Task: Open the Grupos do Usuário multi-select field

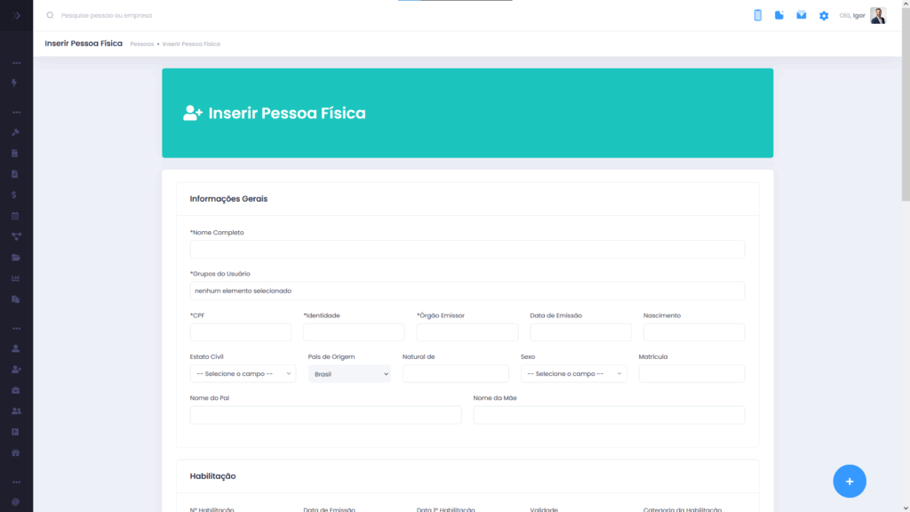Action: 467,291
